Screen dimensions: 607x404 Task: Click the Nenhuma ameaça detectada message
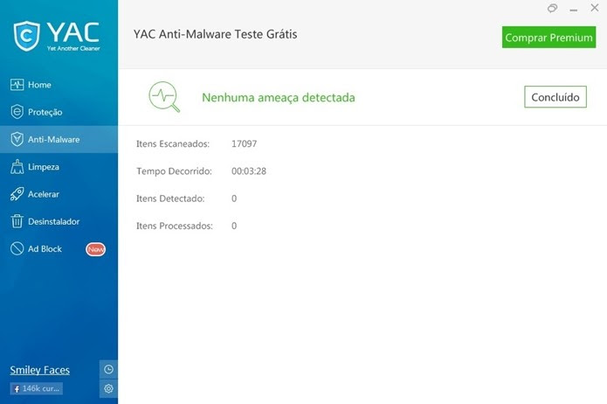coord(279,97)
